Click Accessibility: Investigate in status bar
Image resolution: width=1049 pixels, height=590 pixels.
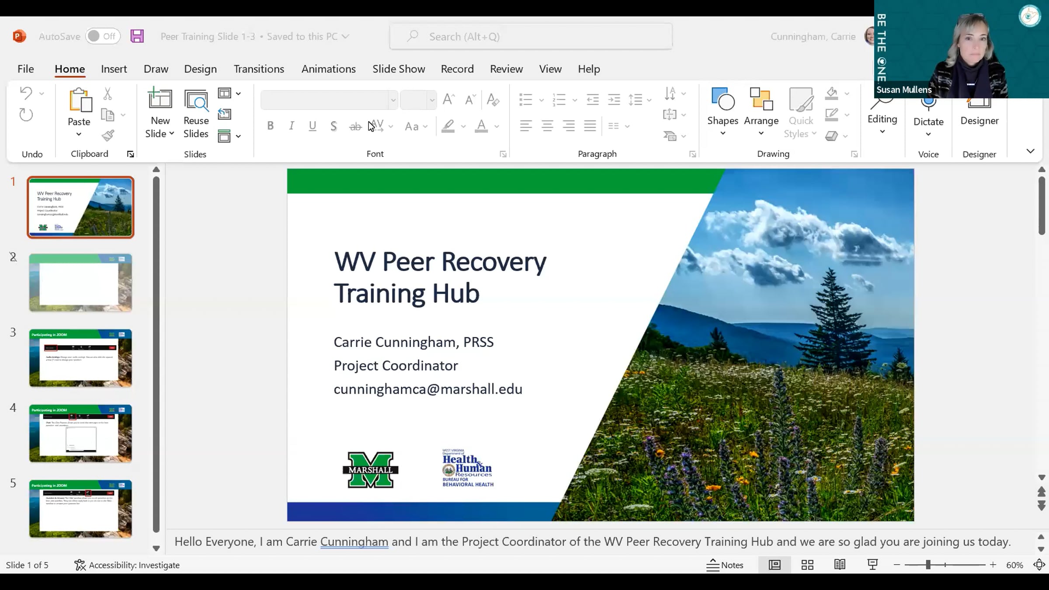click(x=127, y=565)
